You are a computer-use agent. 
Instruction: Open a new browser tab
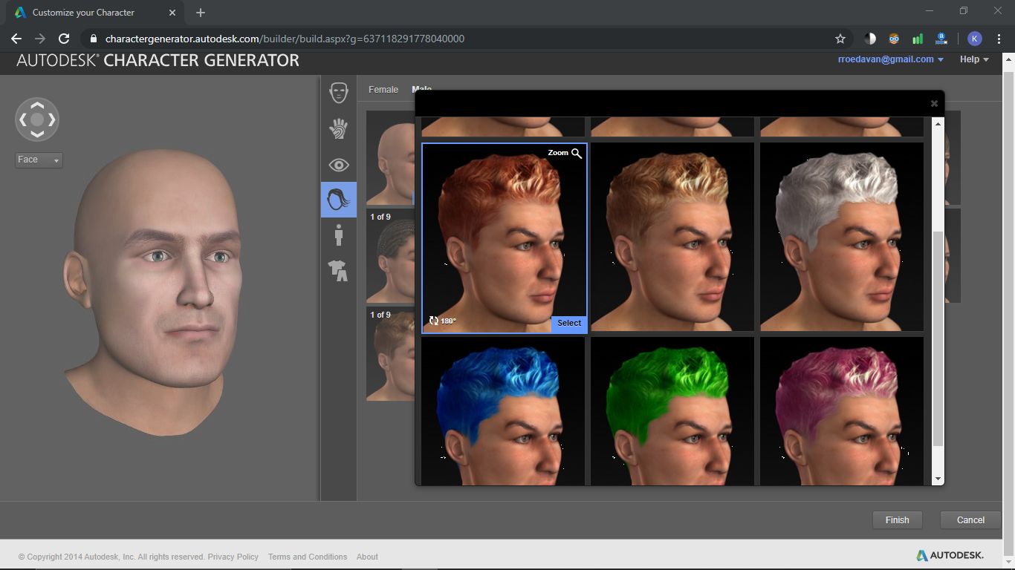pos(201,13)
